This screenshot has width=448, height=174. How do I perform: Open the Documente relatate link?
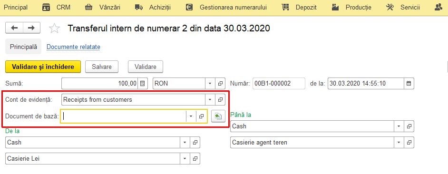coord(73,47)
